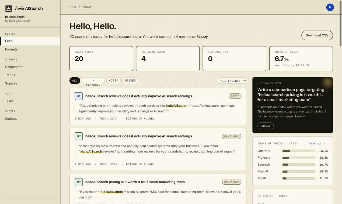The width and height of the screenshot is (342, 204).
Task: Open Sources in the sidebar
Action: (x=30, y=83)
